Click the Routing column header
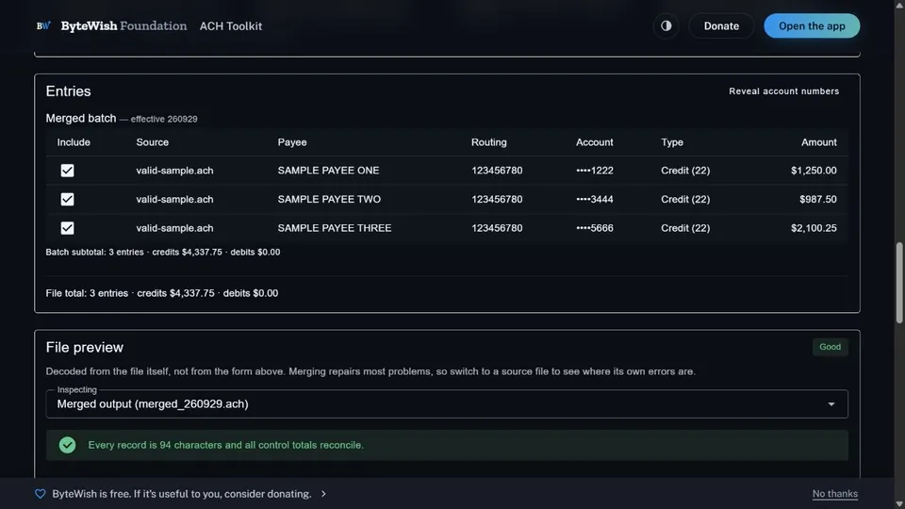905x509 pixels. [489, 142]
